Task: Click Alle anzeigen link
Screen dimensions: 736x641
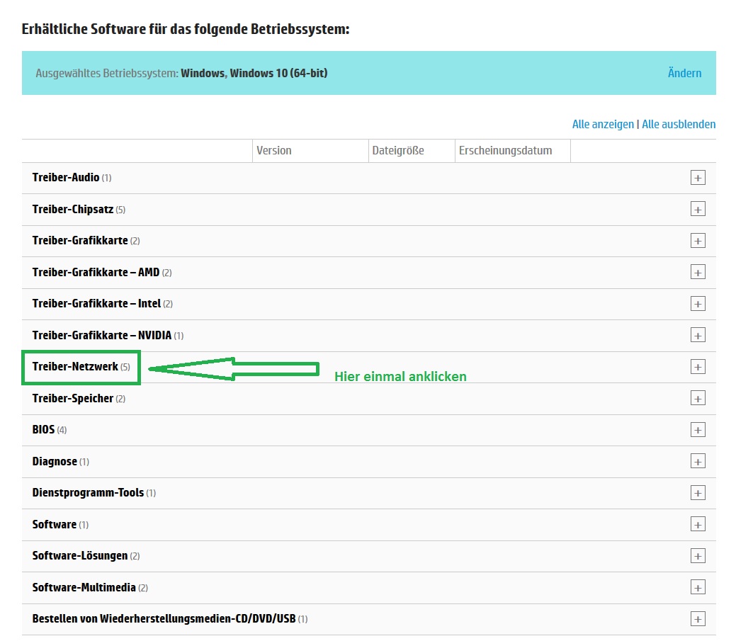Action: pyautogui.click(x=603, y=125)
